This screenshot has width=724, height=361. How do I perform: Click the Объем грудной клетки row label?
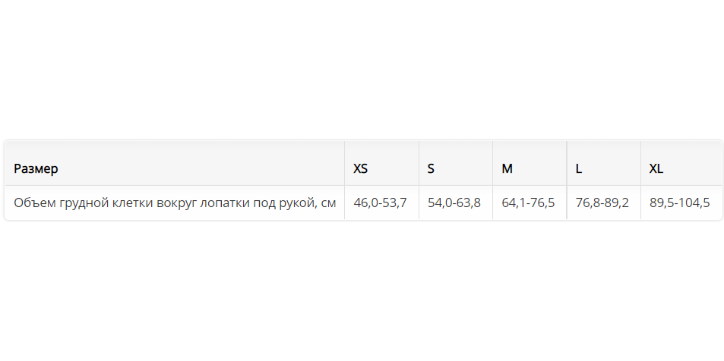pos(175,202)
